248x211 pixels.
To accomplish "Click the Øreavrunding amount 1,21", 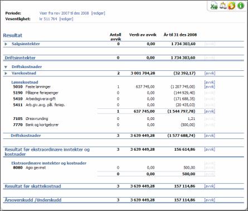I will [191, 119].
